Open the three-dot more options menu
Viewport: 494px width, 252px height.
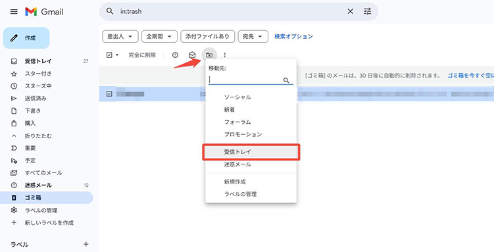point(224,55)
